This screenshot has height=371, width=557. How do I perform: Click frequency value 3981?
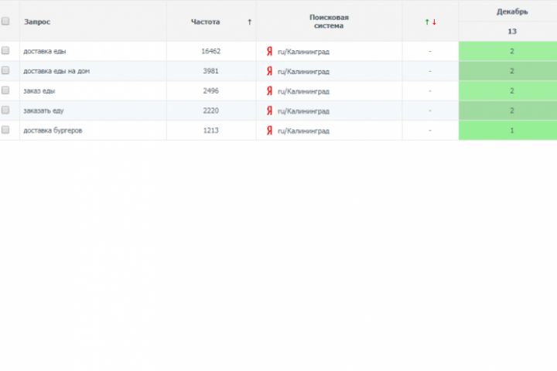[x=210, y=71]
